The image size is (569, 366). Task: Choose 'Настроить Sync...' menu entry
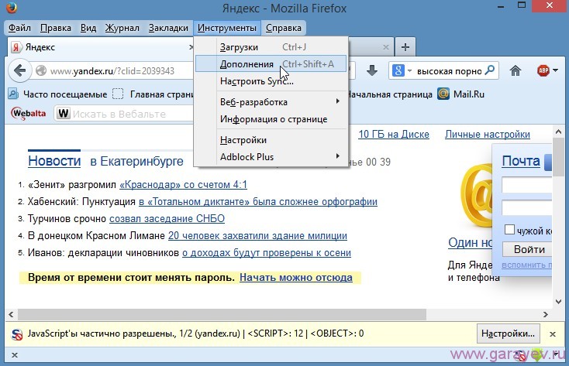tap(271, 81)
